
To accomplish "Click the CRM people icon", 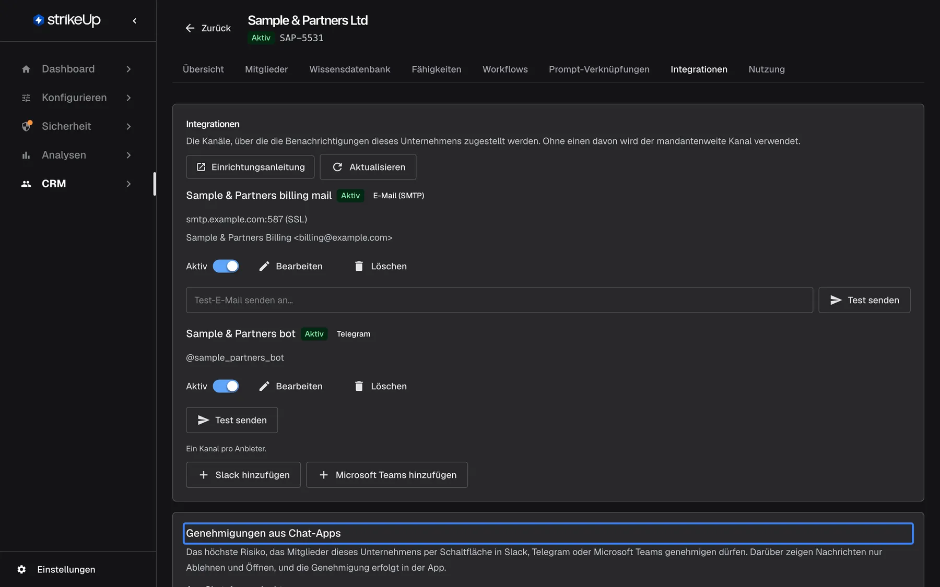I will pyautogui.click(x=26, y=184).
